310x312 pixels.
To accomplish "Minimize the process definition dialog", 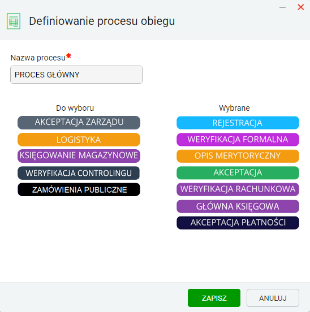I will [x=282, y=7].
